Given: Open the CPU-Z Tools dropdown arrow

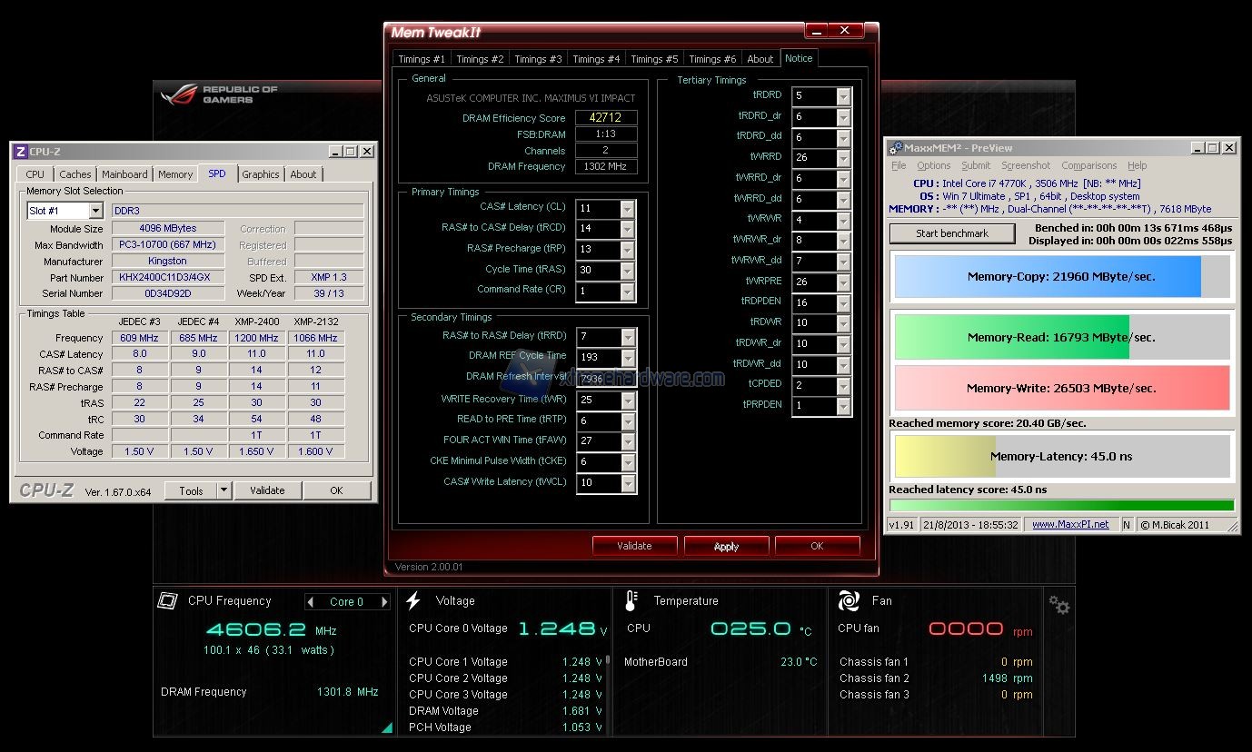Looking at the screenshot, I should 224,490.
